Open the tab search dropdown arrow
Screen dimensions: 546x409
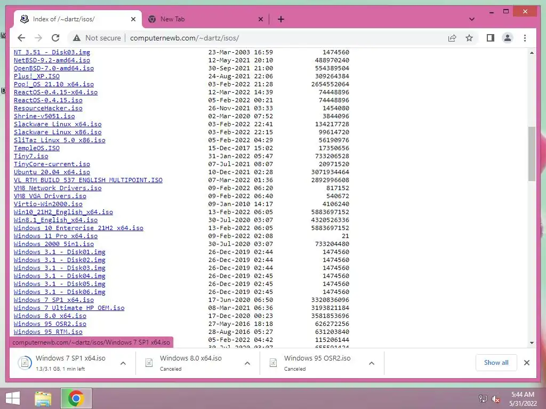[471, 19]
